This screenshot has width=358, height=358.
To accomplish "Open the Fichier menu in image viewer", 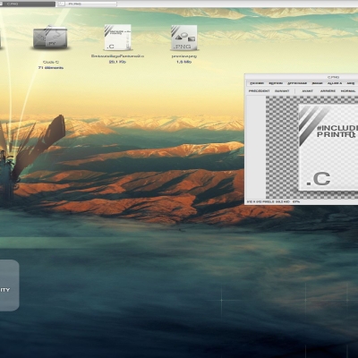I will pos(257,83).
